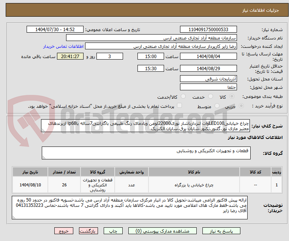Click the گروه کالا text area
Image resolution: width=289 pixels, height=241 pixels.
point(146,153)
